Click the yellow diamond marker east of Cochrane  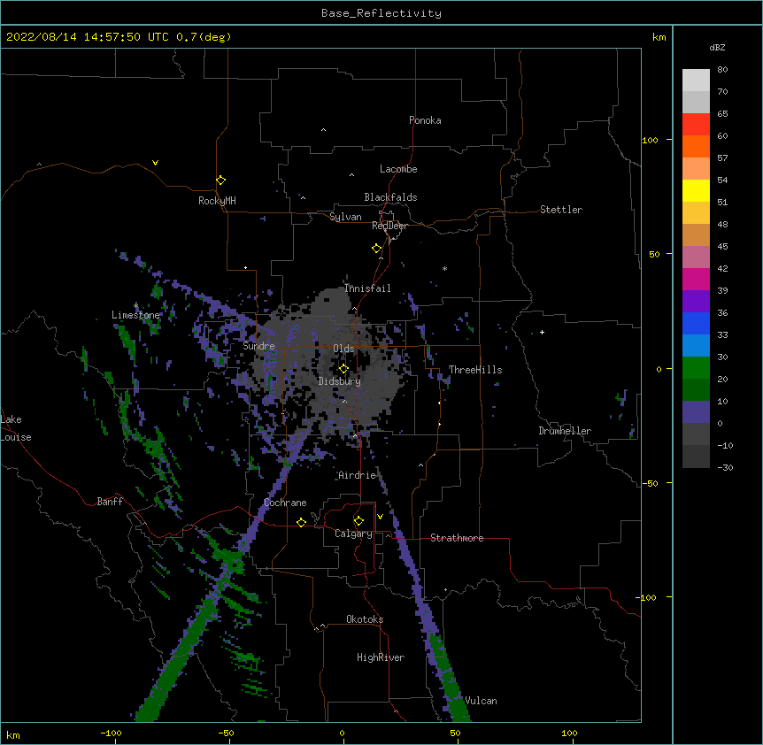click(x=301, y=522)
